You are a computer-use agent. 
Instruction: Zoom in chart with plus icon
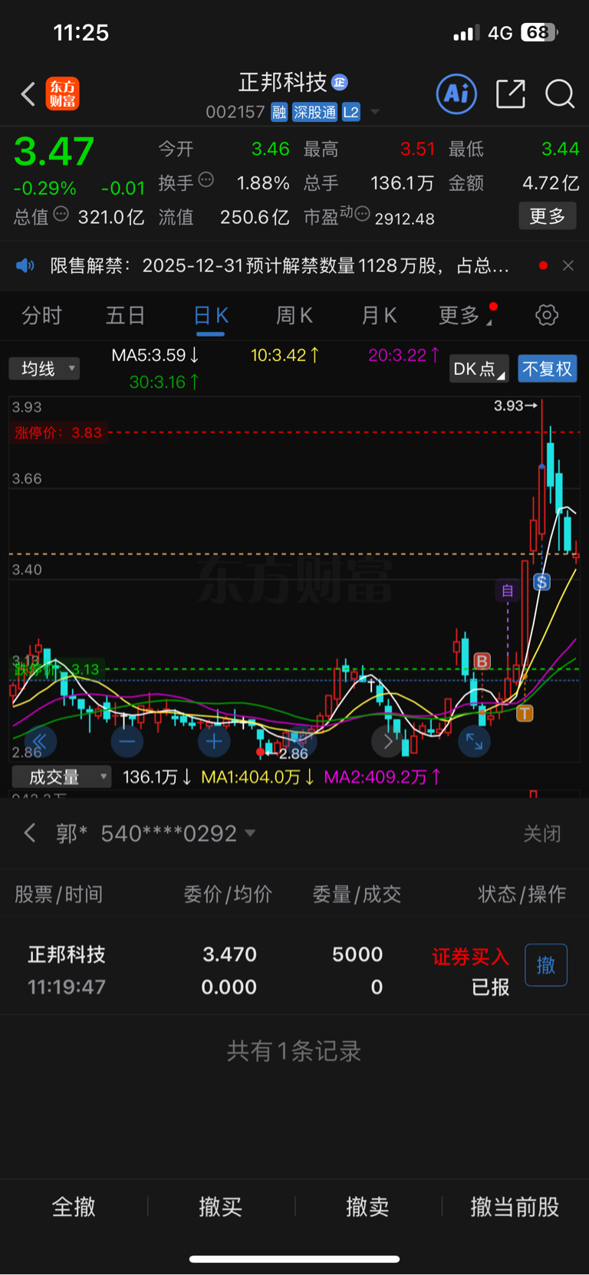pyautogui.click(x=214, y=741)
